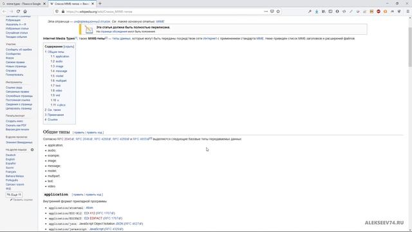Switch to the mime types Google search tab
The width and height of the screenshot is (412, 232).
[23, 4]
